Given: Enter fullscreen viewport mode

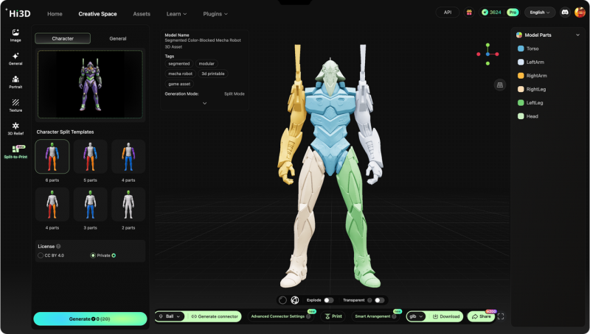Looking at the screenshot, I should [501, 316].
